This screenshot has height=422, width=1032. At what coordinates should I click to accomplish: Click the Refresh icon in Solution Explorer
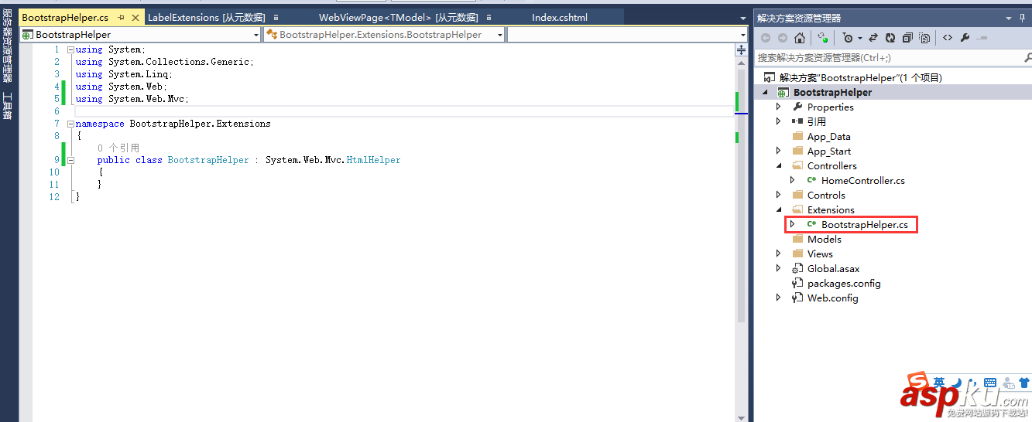pyautogui.click(x=890, y=38)
